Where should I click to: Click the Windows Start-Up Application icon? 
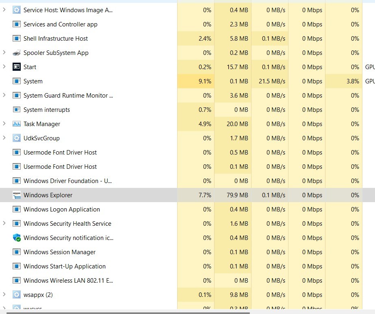[17, 266]
